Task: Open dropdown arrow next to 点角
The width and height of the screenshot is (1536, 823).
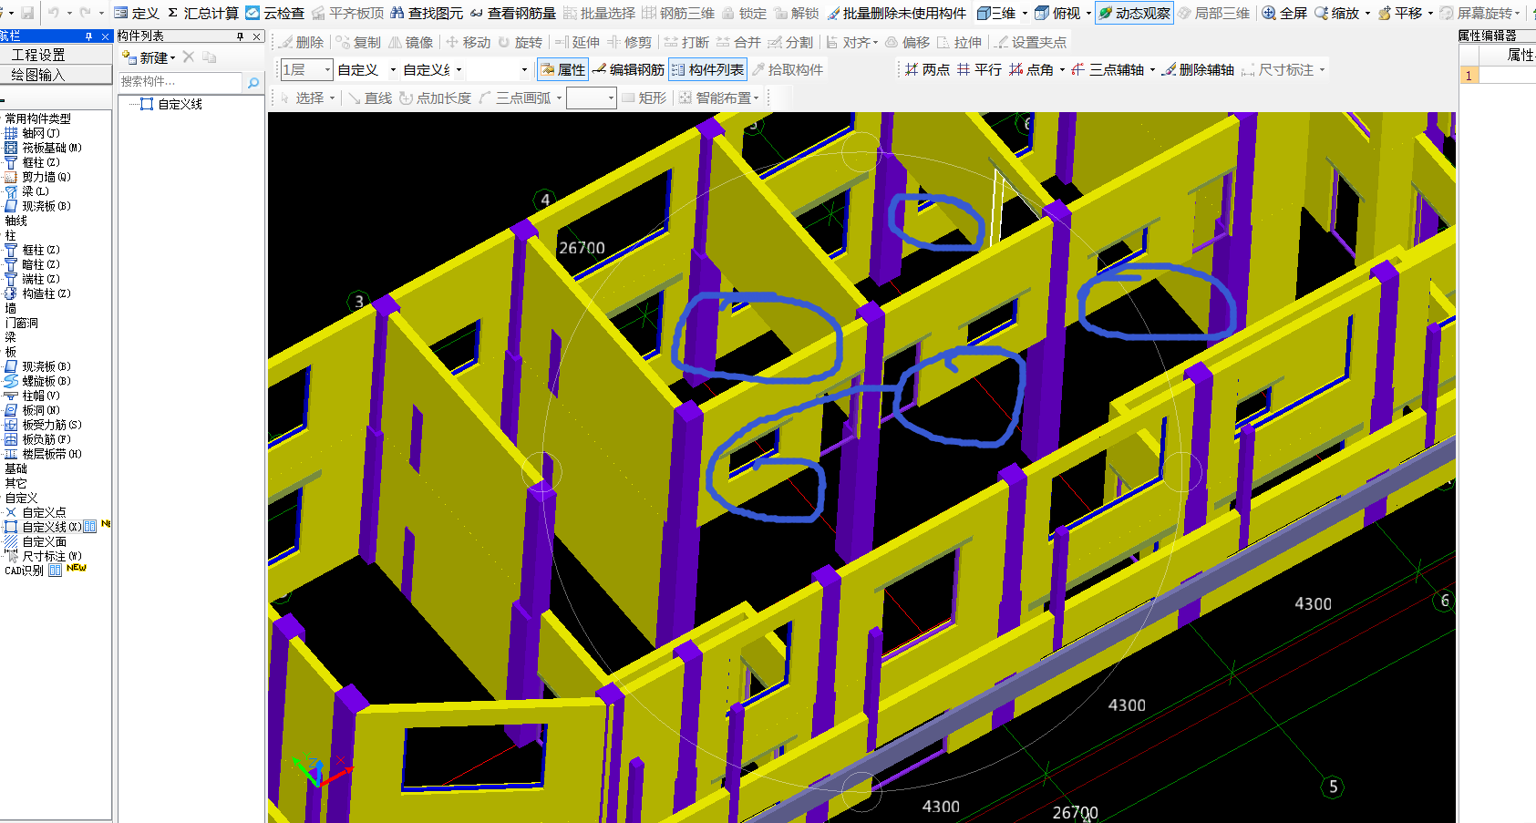Action: 1062,69
